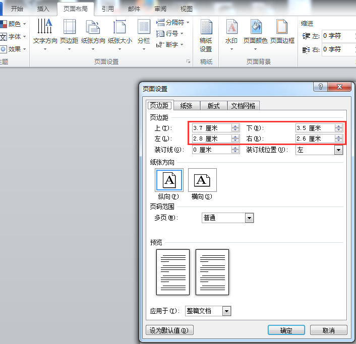
Task: Click the 上 top margin field
Action: (212, 128)
